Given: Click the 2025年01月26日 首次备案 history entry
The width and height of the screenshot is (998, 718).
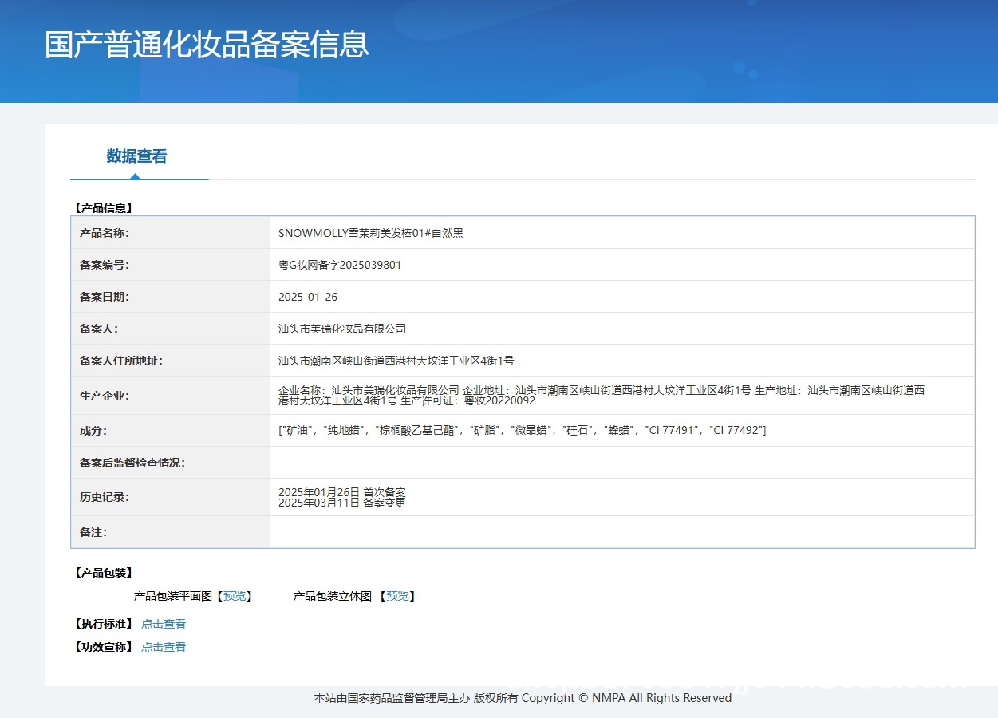Looking at the screenshot, I should [x=341, y=491].
